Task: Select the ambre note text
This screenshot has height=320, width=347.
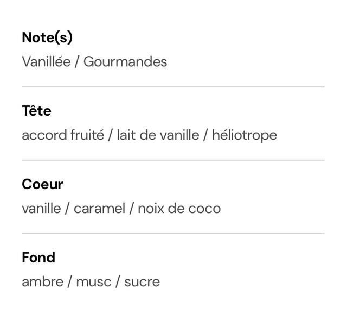Action: click(43, 282)
